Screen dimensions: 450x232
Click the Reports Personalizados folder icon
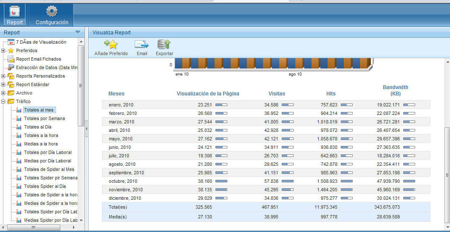pos(11,76)
